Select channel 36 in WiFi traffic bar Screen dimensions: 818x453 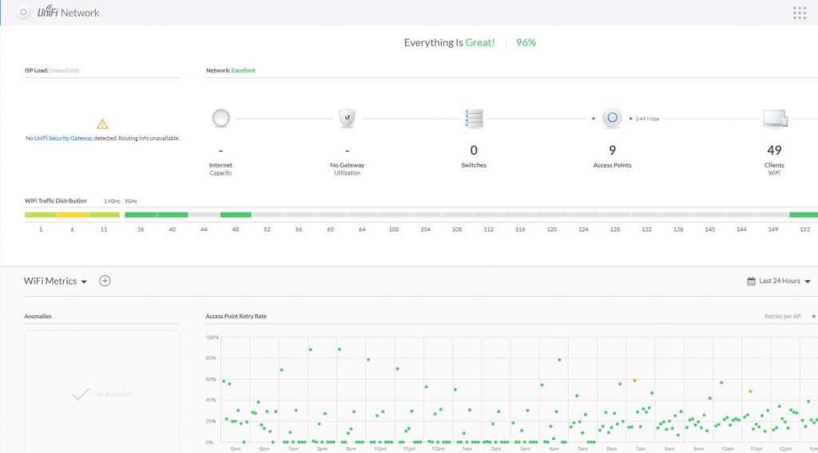coord(141,215)
